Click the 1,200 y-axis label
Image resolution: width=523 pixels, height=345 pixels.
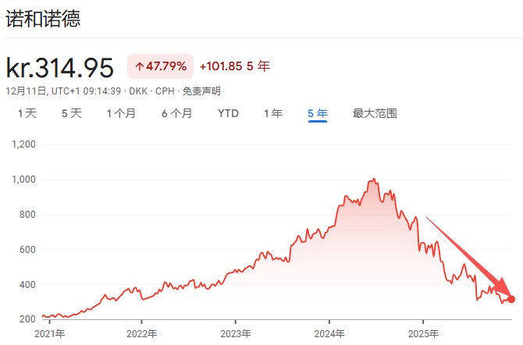click(25, 144)
